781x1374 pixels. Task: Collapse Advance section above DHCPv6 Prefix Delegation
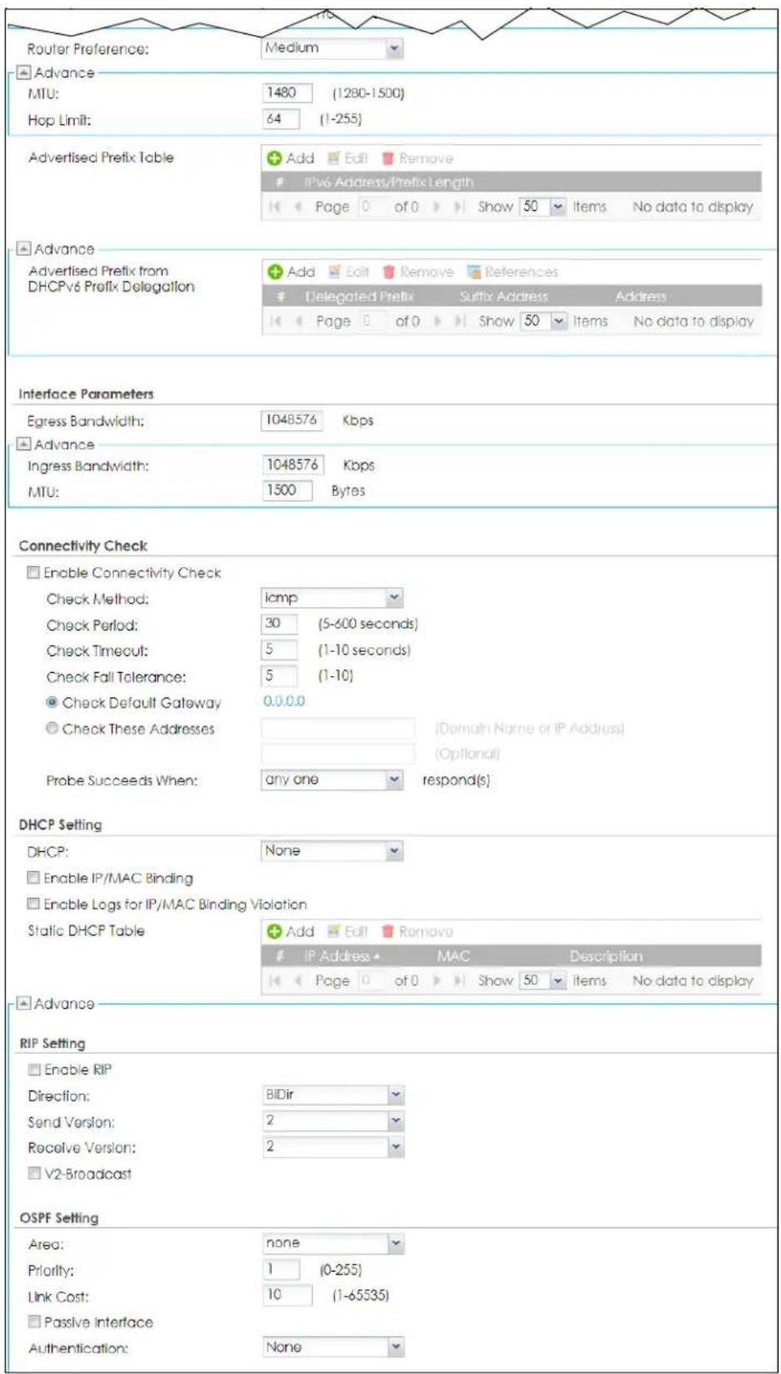pos(24,248)
